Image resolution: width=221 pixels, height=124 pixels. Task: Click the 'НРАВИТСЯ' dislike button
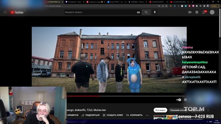(73, 115)
